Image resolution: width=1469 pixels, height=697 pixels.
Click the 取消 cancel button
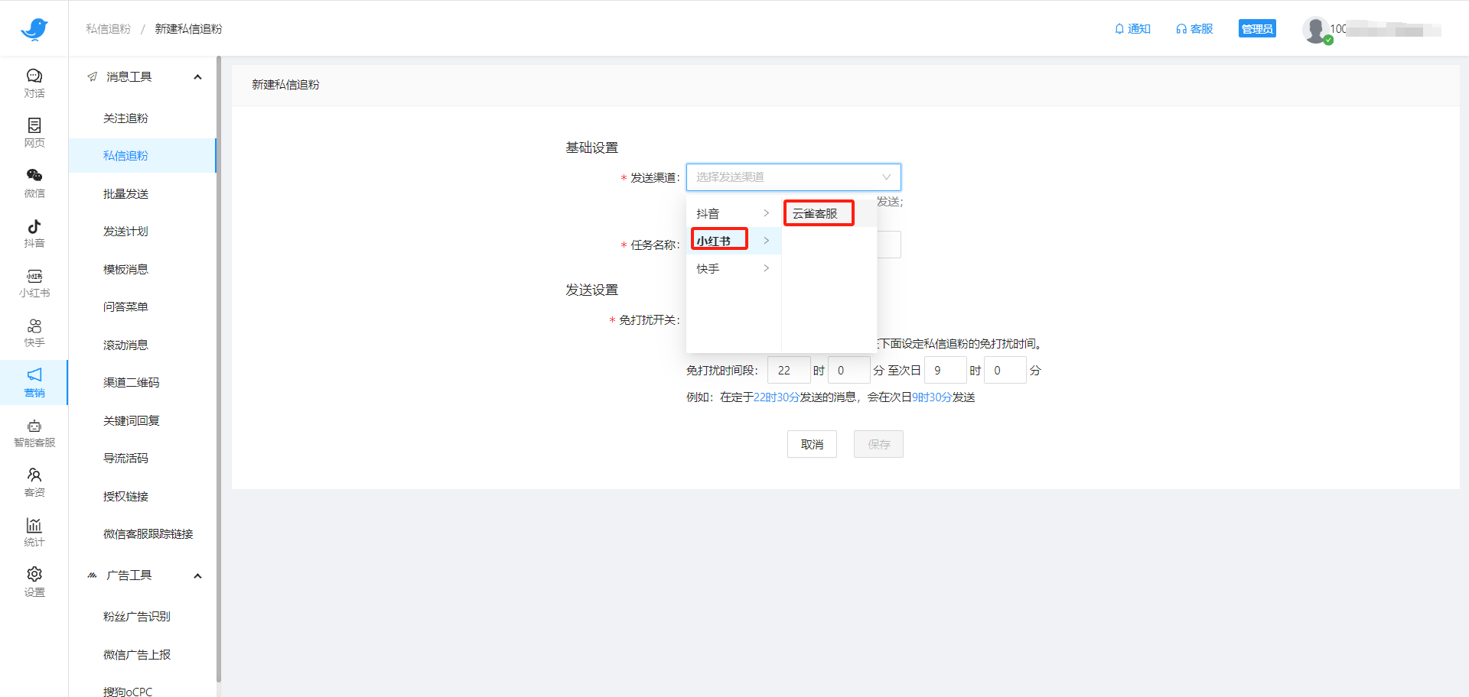(812, 444)
